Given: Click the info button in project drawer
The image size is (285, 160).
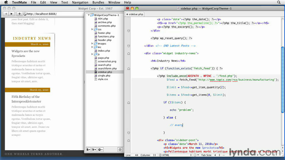Looking at the screenshot, I should (x=120, y=149).
